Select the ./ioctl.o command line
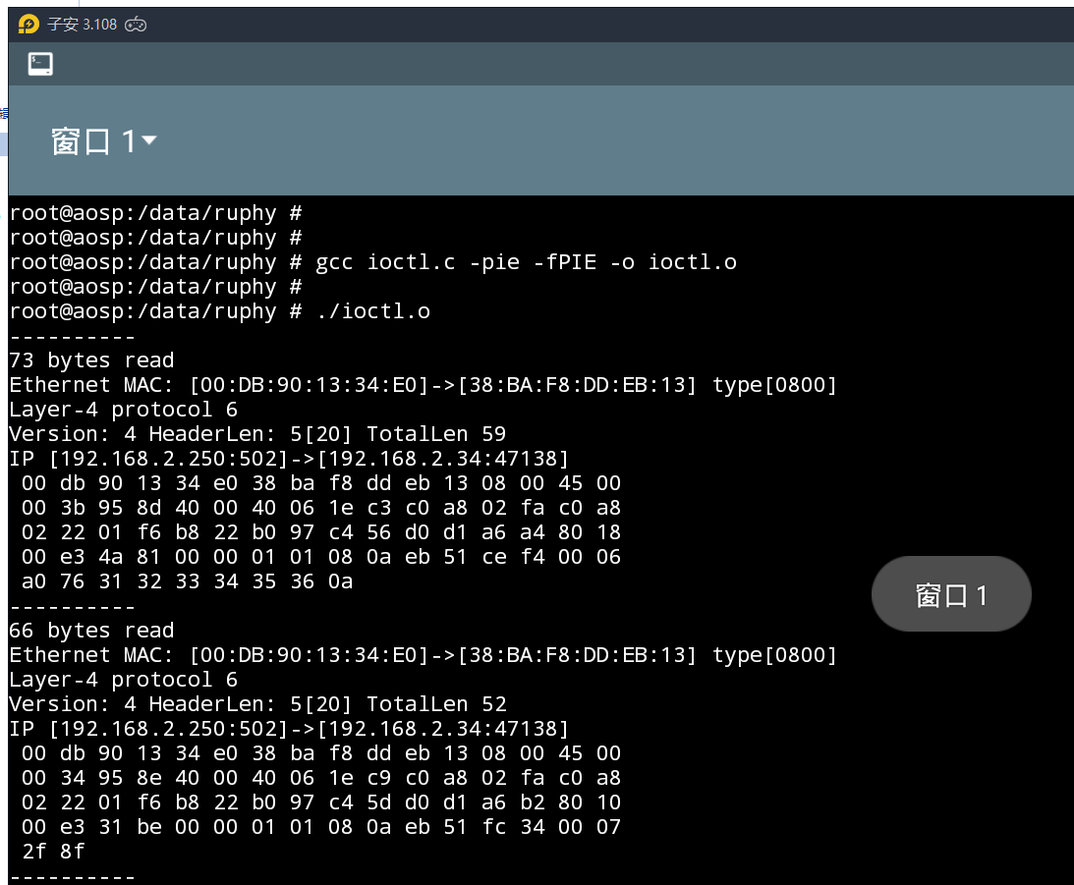Image resolution: width=1074 pixels, height=885 pixels. 220,311
